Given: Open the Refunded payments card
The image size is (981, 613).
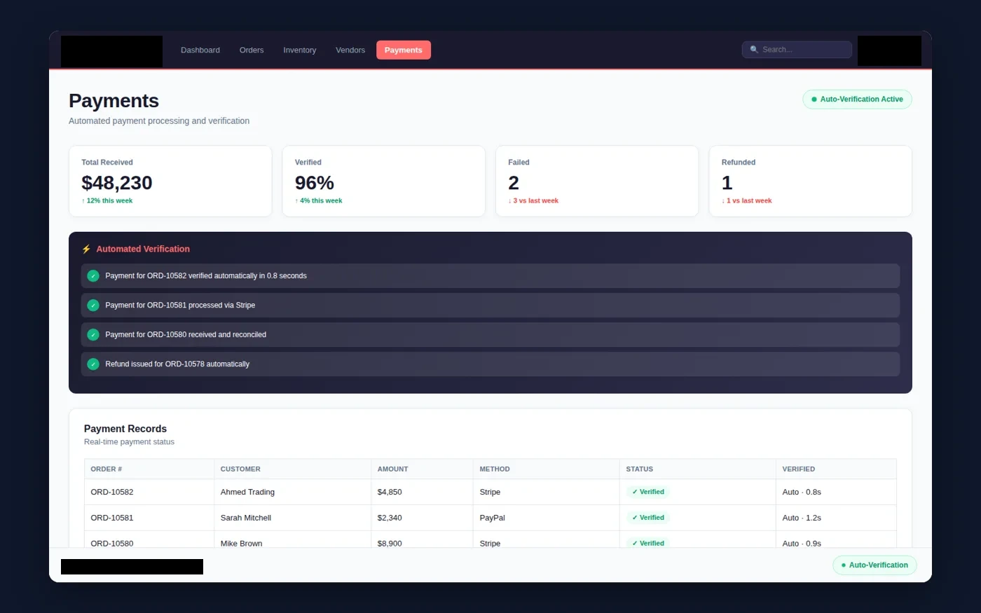Looking at the screenshot, I should [x=811, y=181].
